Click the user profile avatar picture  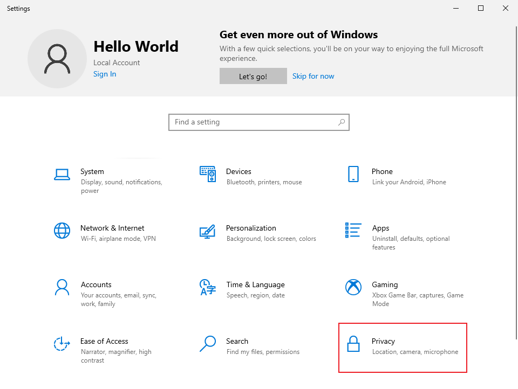click(57, 59)
